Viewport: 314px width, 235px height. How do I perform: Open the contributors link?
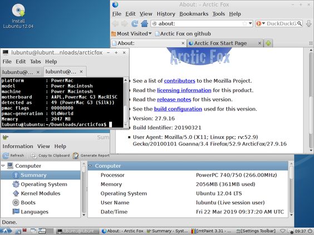[x=179, y=81]
